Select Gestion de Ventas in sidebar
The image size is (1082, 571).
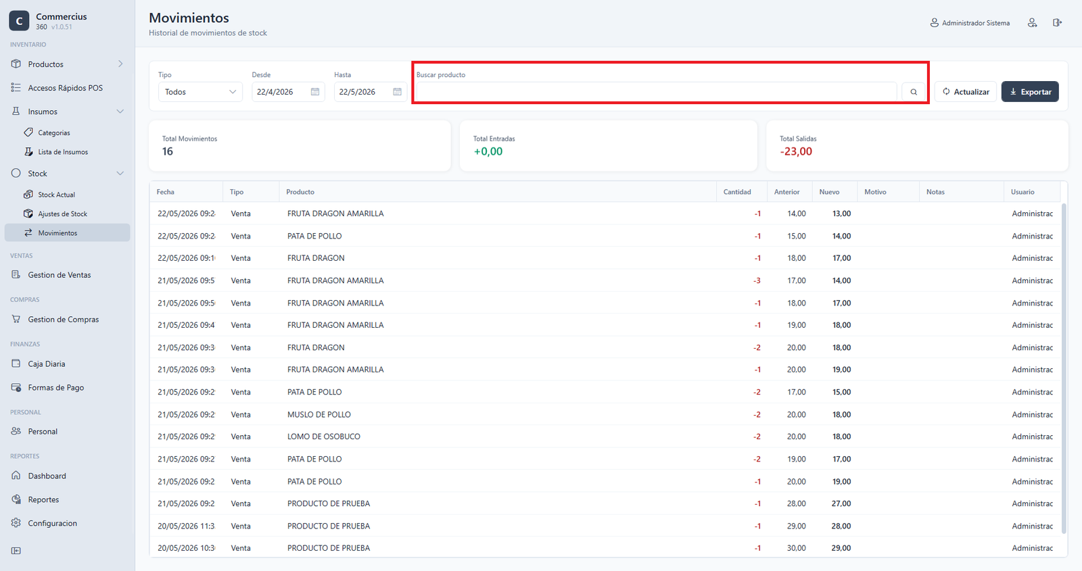point(60,275)
